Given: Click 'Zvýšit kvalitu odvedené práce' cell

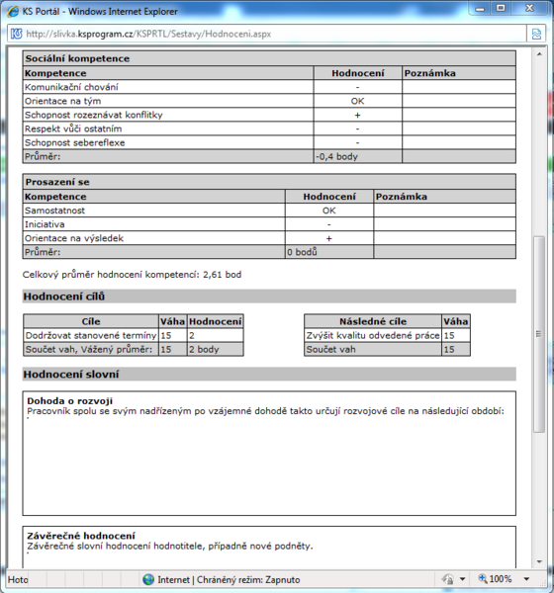Looking at the screenshot, I should click(373, 335).
